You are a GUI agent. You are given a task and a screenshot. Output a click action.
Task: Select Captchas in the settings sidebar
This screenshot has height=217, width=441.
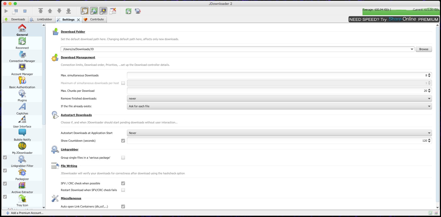click(x=22, y=109)
